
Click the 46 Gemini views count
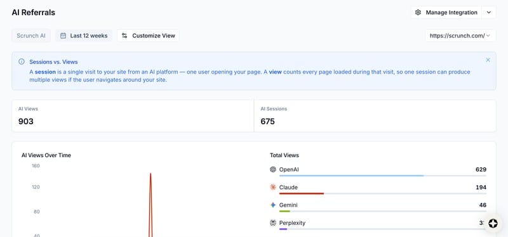click(483, 205)
